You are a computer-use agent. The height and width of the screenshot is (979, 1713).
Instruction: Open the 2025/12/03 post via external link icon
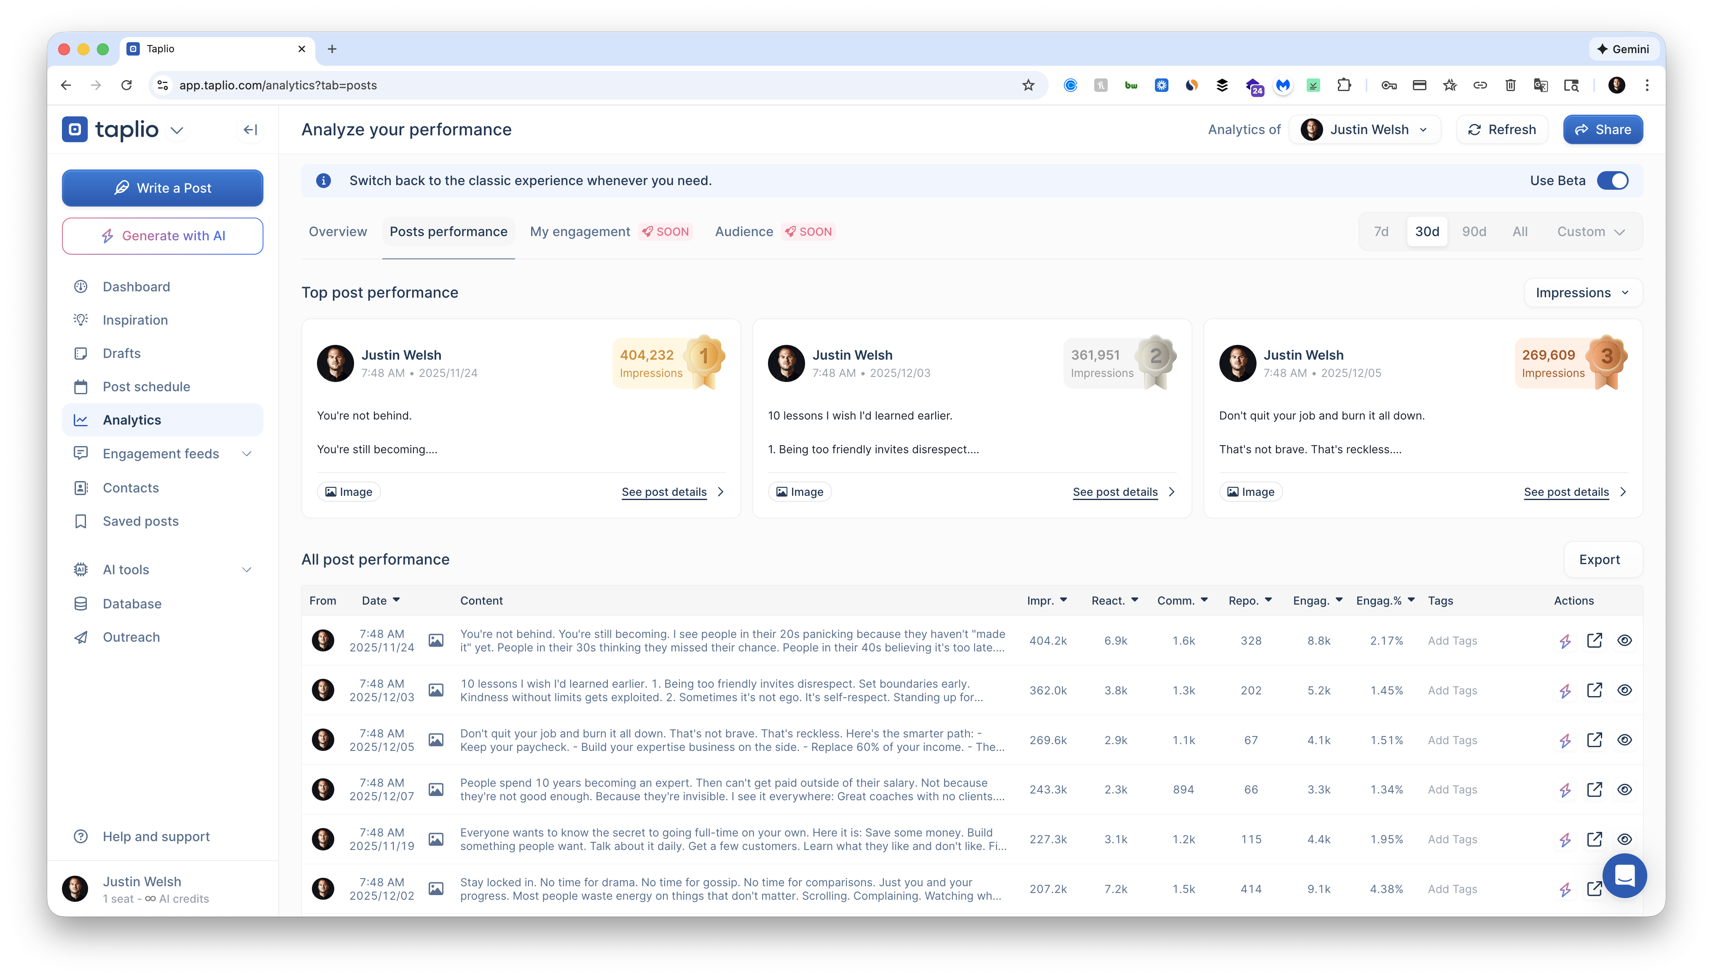pyautogui.click(x=1594, y=691)
